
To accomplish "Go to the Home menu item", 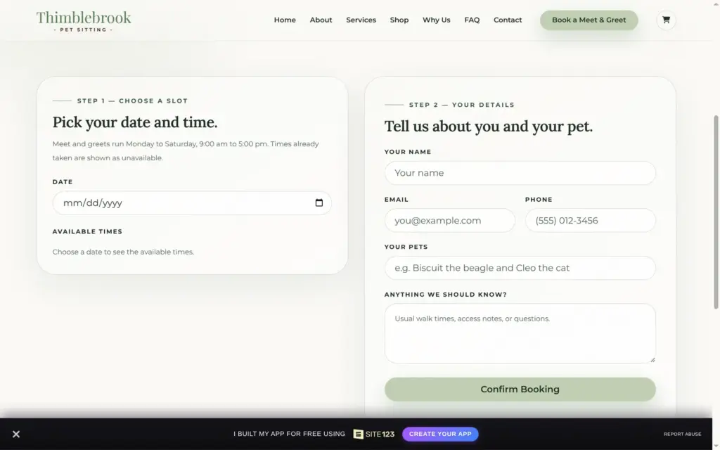I will click(285, 20).
